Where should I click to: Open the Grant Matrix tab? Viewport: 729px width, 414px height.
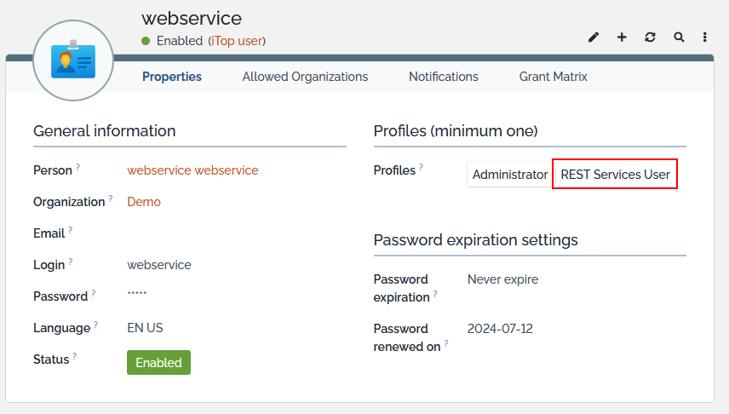[x=554, y=77]
